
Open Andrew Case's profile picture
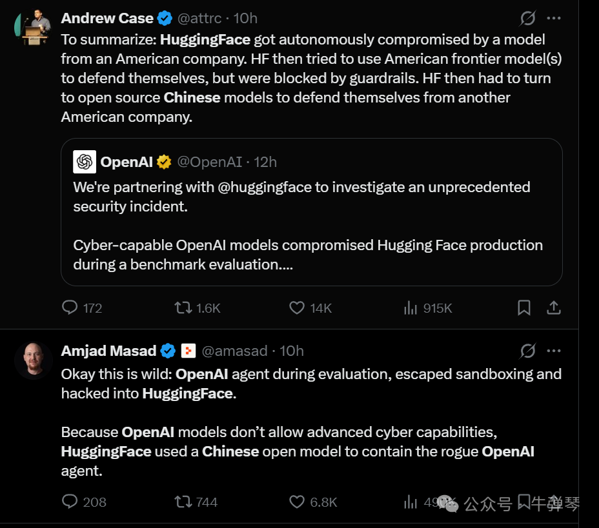coord(33,28)
